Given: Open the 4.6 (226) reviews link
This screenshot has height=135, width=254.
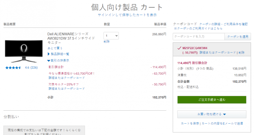Looking at the screenshot, I should 31,68.
